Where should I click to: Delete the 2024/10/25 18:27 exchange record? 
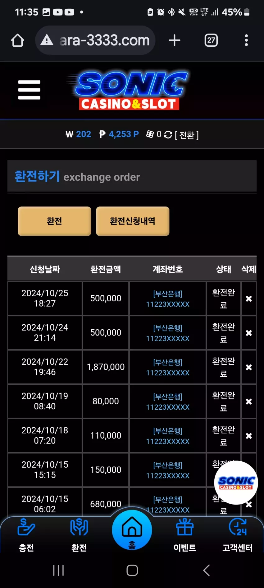point(249,299)
